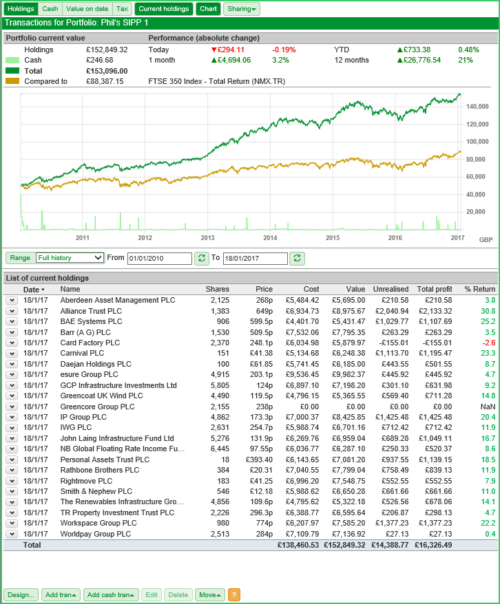Click the From date field 01/01/2010
The height and width of the screenshot is (604, 500).
tap(160, 258)
